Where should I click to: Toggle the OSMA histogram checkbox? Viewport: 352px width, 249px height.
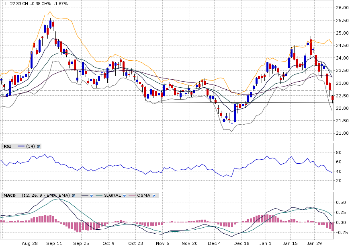(154, 195)
